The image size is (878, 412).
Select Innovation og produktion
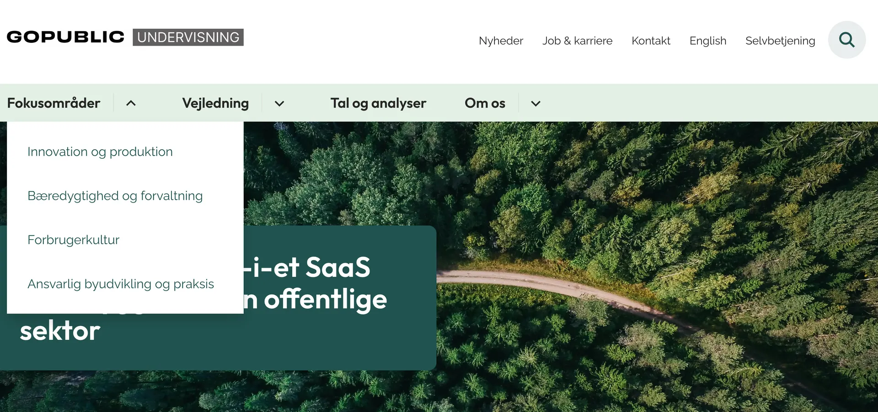(x=100, y=151)
